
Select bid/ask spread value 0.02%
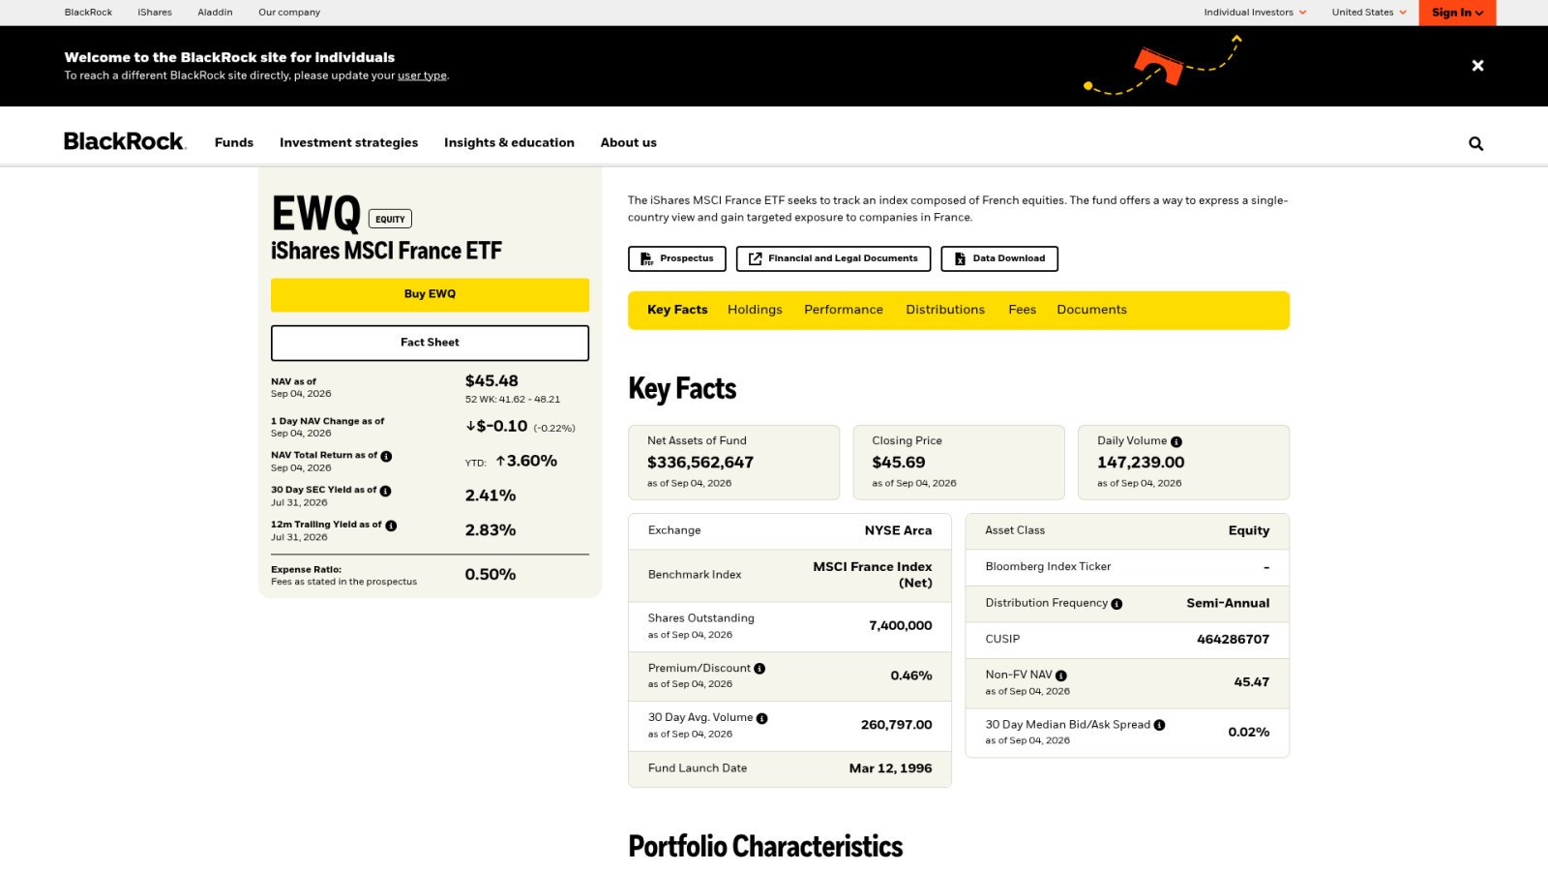pyautogui.click(x=1248, y=733)
